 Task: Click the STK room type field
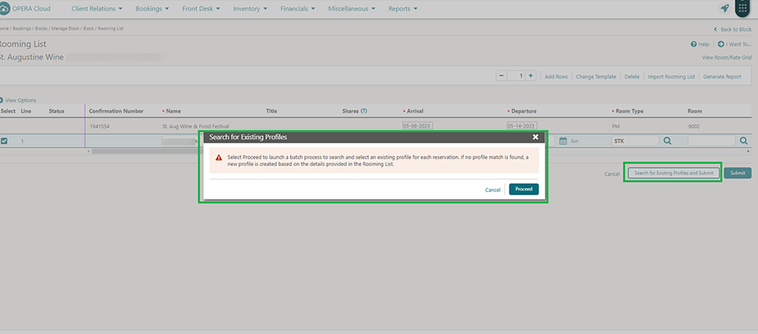[x=635, y=141]
